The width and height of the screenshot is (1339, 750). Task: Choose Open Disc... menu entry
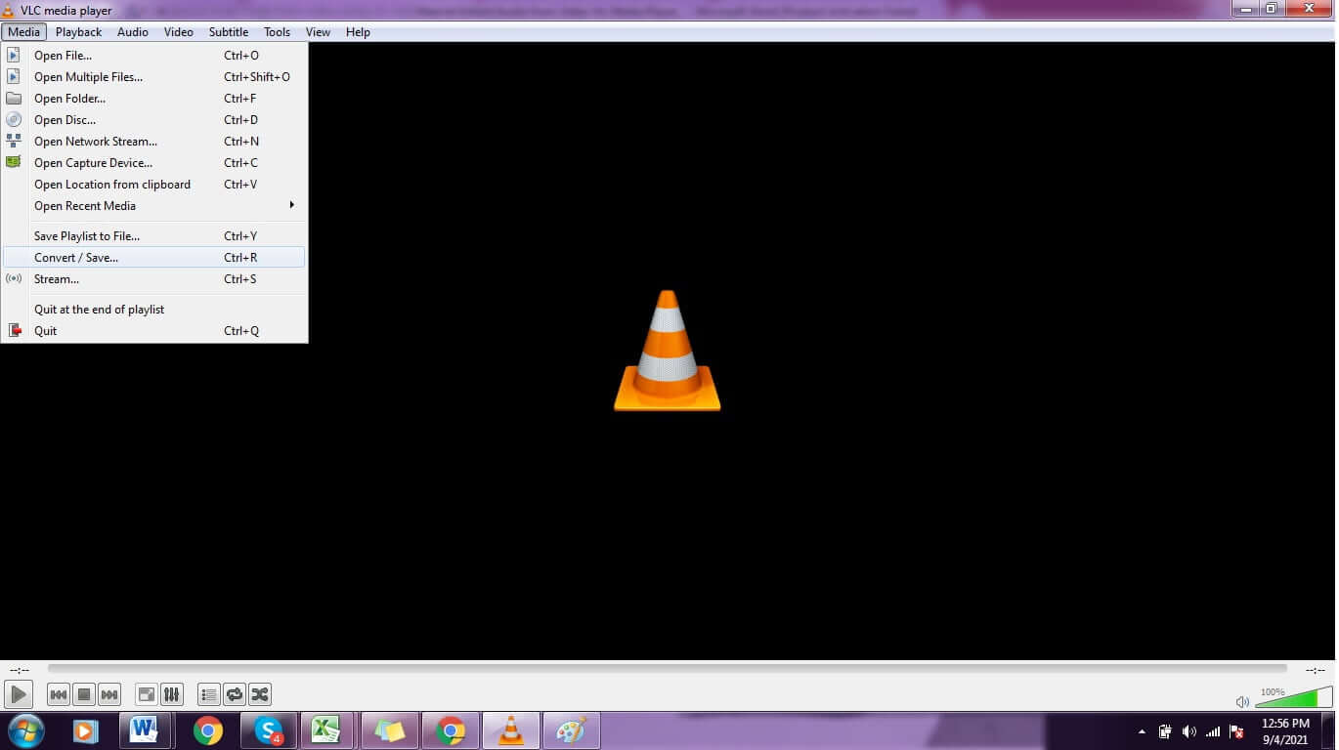154,120
